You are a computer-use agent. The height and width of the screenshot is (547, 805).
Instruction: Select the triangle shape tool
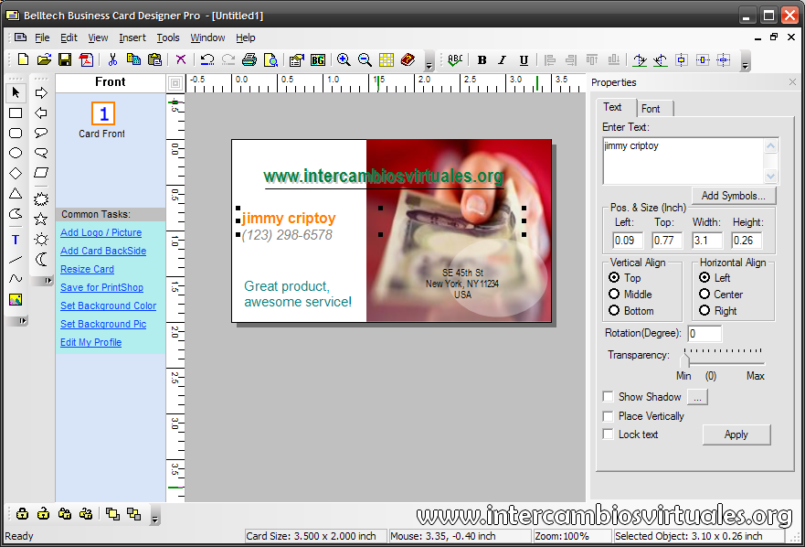click(16, 194)
